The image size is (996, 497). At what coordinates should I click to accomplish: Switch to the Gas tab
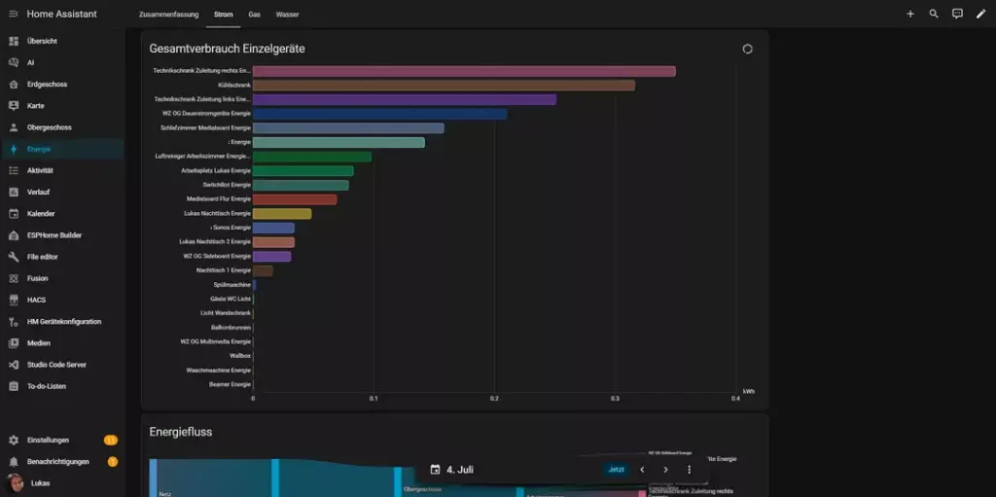pyautogui.click(x=254, y=14)
